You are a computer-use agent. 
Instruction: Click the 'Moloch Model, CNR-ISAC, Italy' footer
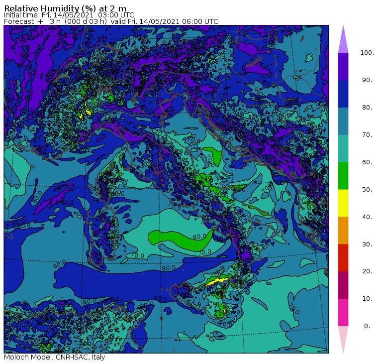[x=55, y=357]
